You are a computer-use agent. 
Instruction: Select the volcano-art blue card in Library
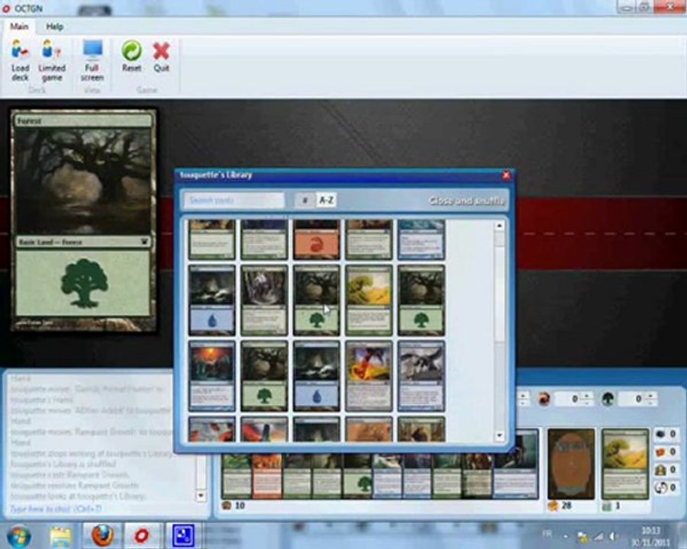(211, 377)
